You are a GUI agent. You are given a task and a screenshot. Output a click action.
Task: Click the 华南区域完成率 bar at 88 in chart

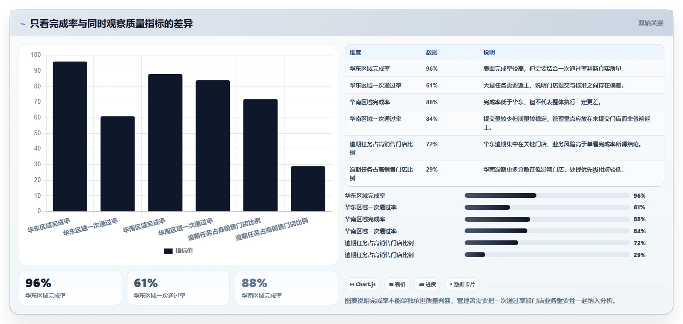coord(165,142)
